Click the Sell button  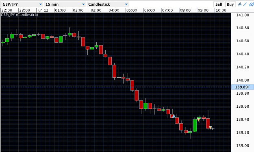219,4
